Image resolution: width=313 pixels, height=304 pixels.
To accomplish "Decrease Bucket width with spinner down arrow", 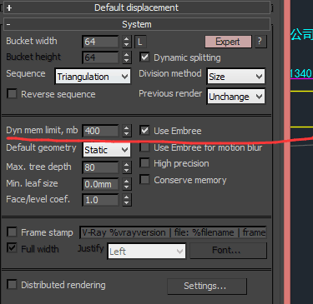I will [x=127, y=45].
